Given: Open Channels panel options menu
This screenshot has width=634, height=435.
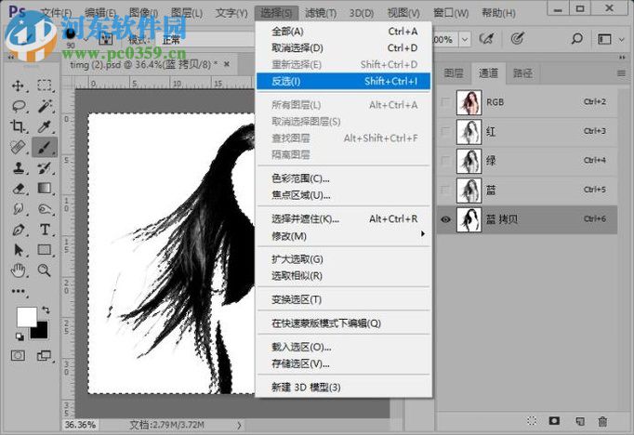Looking at the screenshot, I should coord(622,73).
